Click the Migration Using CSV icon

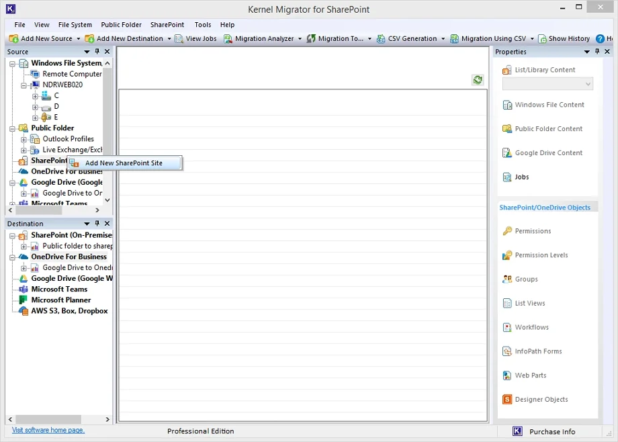455,39
